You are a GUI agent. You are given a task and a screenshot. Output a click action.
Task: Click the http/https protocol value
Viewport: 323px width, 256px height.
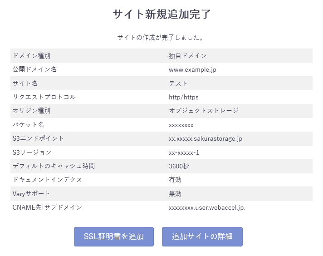[184, 97]
